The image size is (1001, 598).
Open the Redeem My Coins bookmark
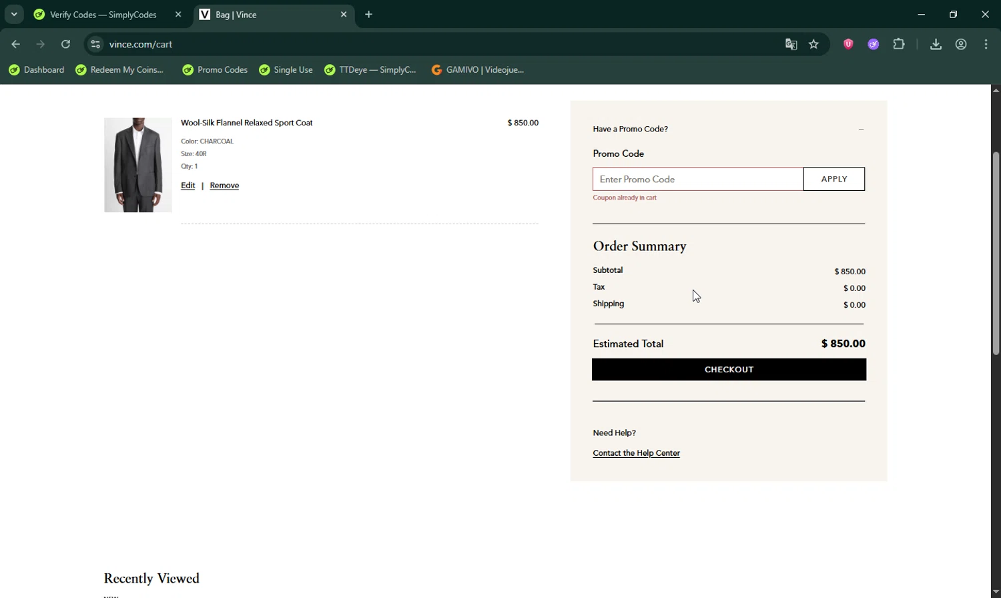119,70
